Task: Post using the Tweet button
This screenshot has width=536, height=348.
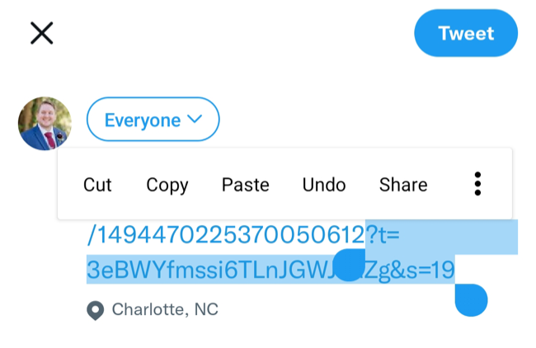Action: (x=466, y=34)
